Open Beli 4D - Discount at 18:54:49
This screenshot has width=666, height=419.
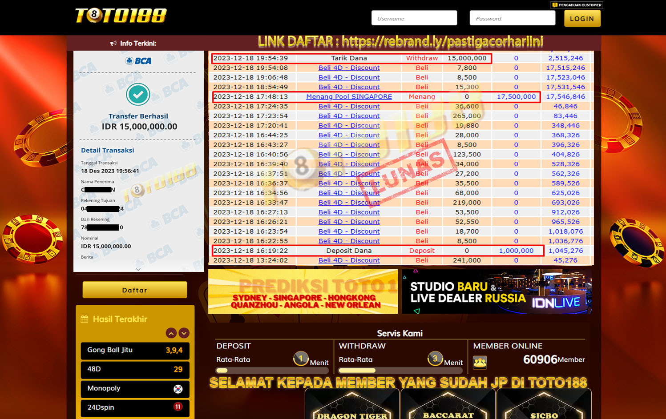pos(349,87)
